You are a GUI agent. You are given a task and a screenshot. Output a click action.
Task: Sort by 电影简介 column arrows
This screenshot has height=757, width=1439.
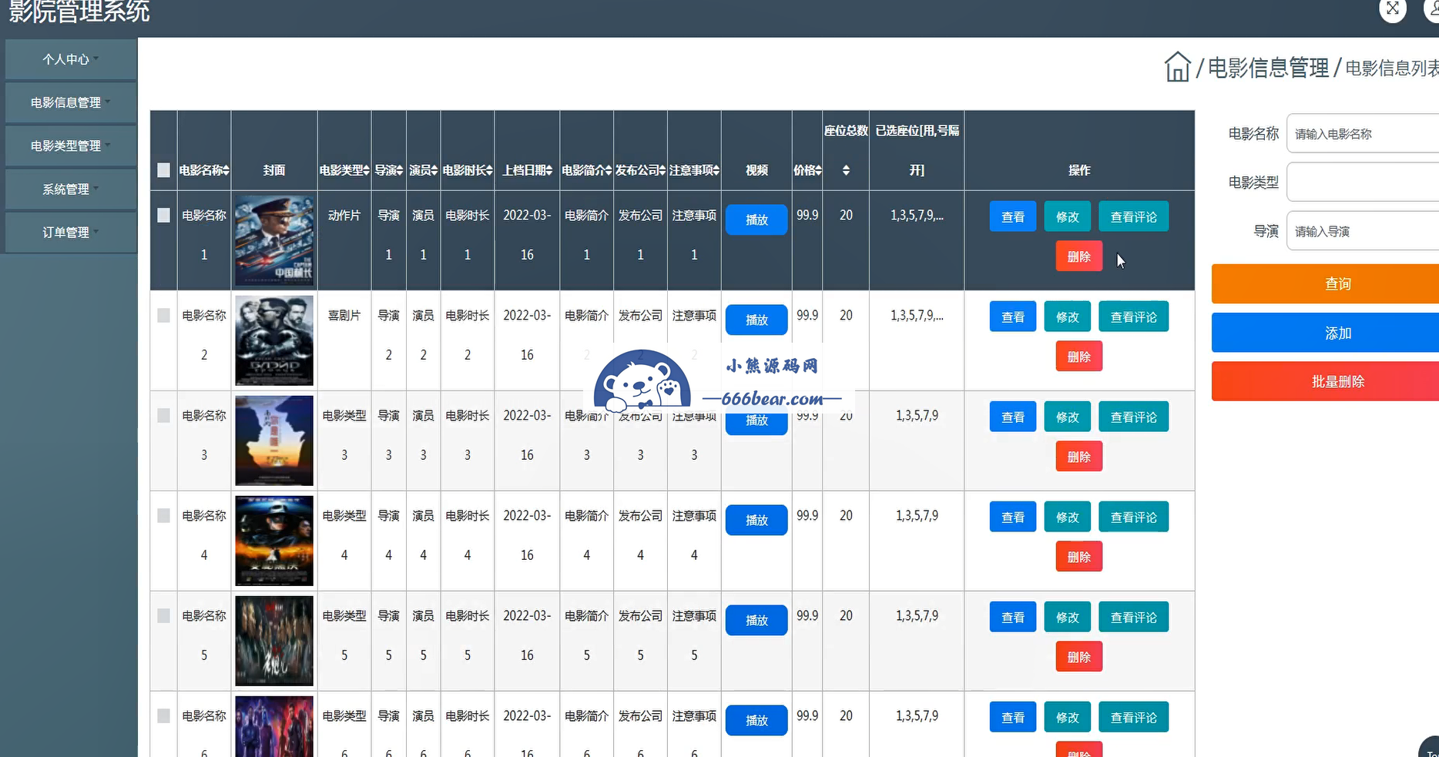tap(609, 170)
